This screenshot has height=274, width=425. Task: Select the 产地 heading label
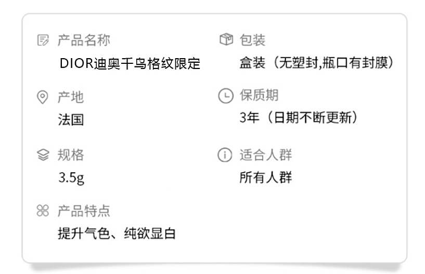click(70, 97)
